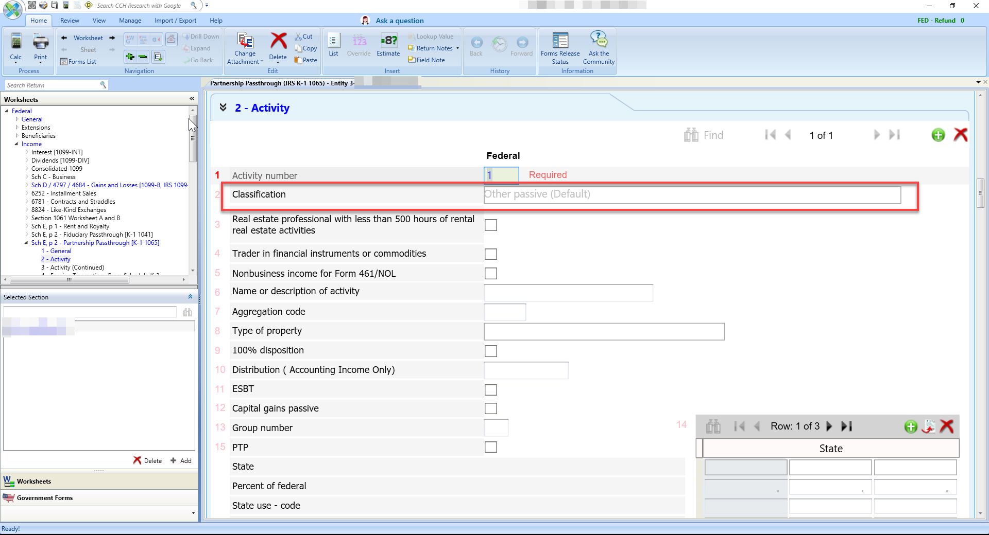This screenshot has width=989, height=535.
Task: Open the Import / Export tab
Action: point(175,21)
